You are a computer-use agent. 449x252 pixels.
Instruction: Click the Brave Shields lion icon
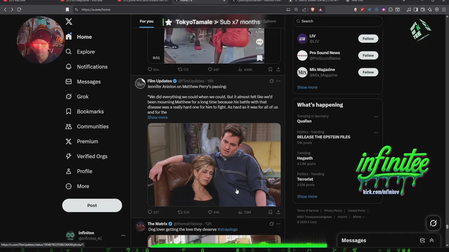(313, 9)
